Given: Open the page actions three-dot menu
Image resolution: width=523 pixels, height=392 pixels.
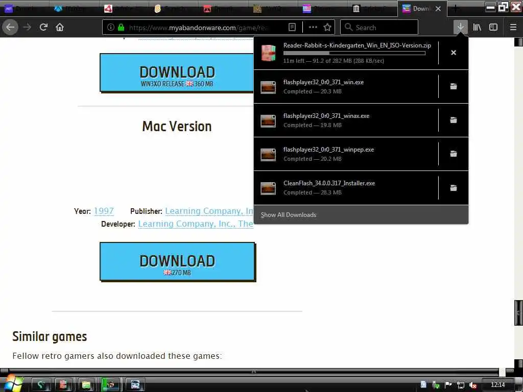Looking at the screenshot, I should tap(313, 28).
